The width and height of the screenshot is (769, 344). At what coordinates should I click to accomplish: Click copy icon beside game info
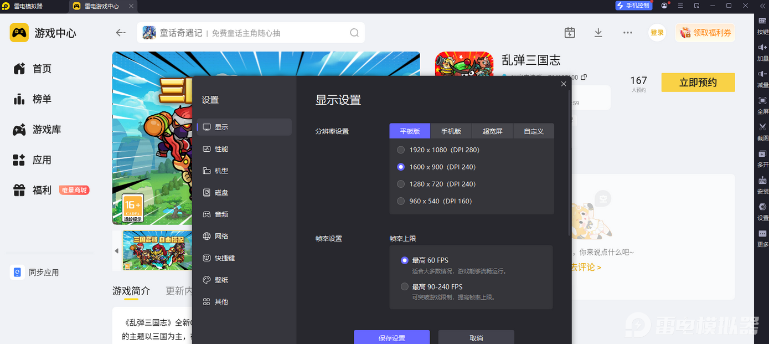tap(584, 77)
